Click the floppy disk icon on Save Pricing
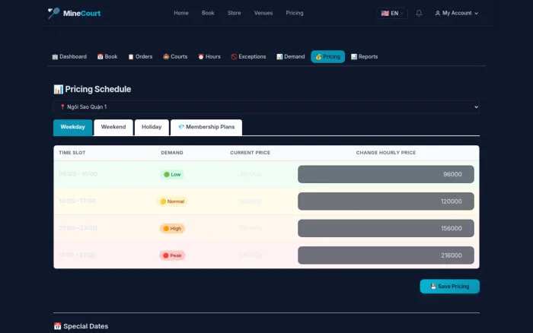Viewport: 533px width, 333px height. tap(433, 286)
